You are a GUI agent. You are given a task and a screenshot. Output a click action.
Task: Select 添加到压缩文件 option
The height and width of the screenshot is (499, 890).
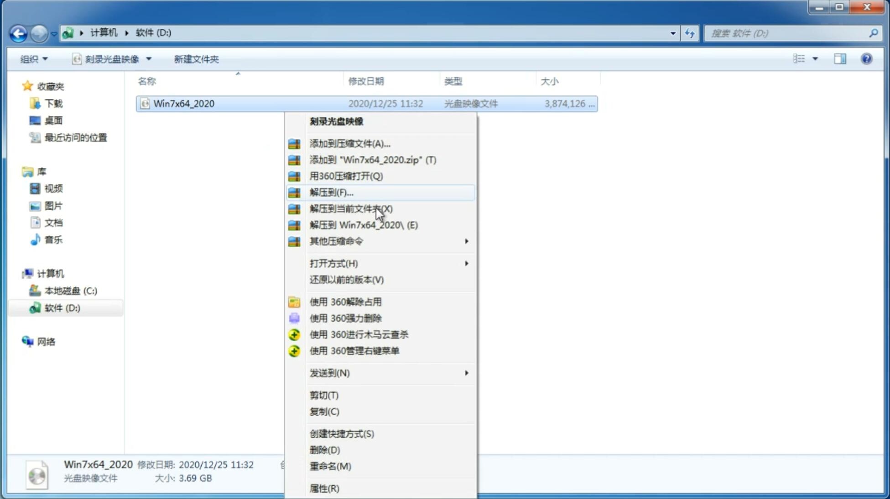coord(349,143)
